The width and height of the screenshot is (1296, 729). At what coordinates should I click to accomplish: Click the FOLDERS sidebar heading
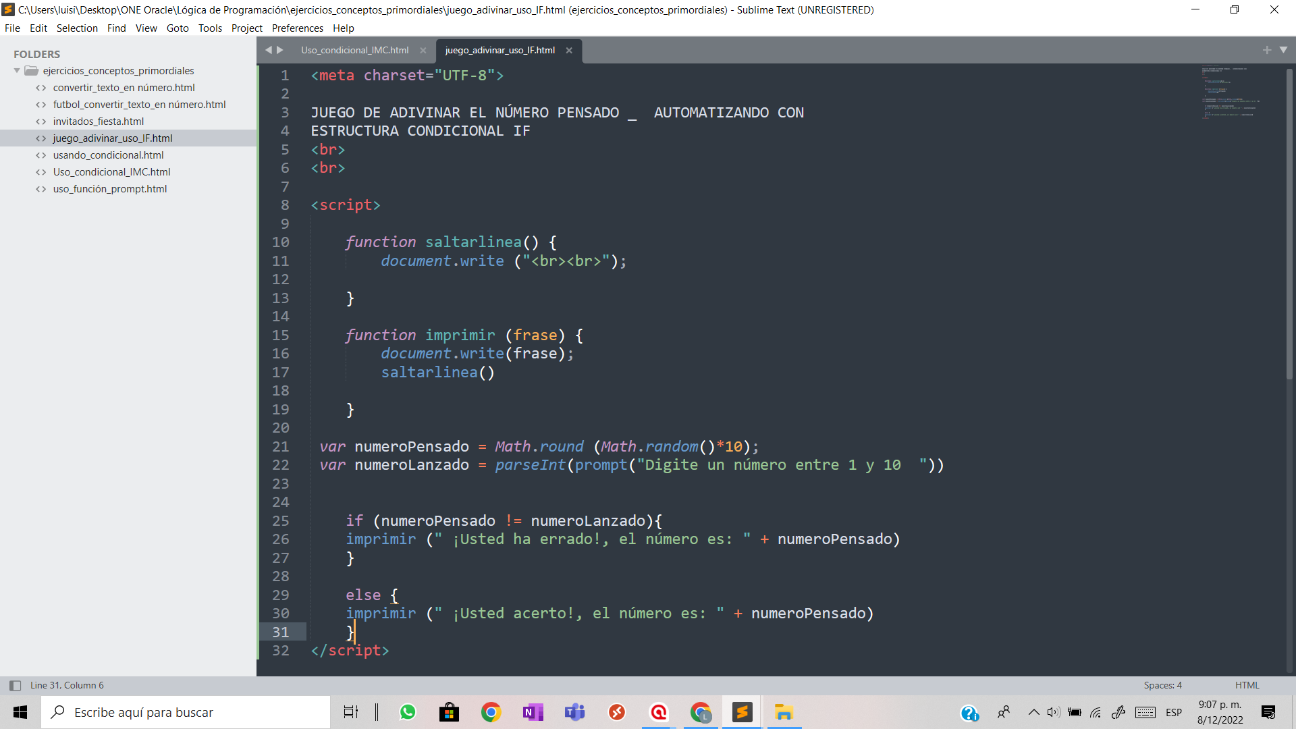(x=36, y=54)
